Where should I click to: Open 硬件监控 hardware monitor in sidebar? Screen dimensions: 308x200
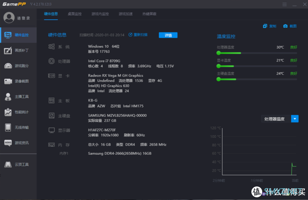coord(19,35)
